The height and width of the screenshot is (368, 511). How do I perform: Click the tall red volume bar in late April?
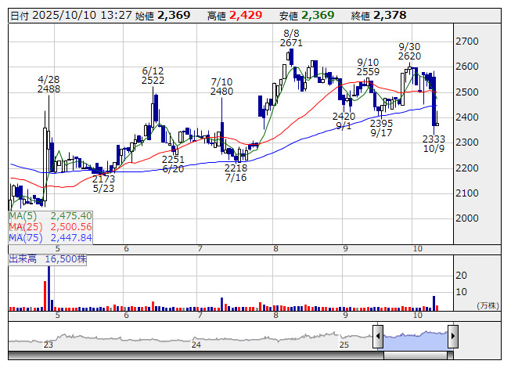click(45, 296)
